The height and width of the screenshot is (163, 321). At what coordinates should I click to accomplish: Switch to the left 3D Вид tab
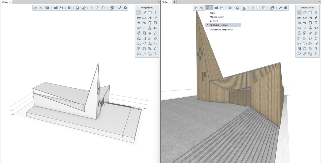[4, 2]
